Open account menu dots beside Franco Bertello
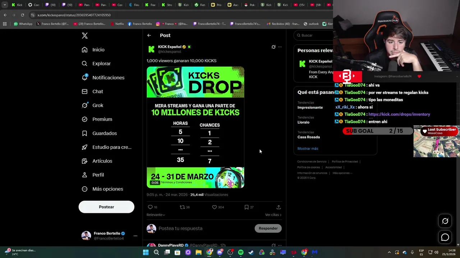 click(x=135, y=236)
